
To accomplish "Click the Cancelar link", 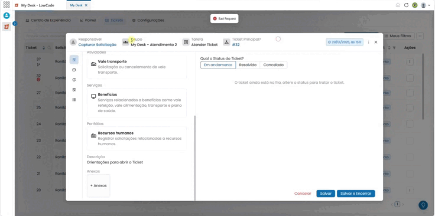I will tap(303, 194).
